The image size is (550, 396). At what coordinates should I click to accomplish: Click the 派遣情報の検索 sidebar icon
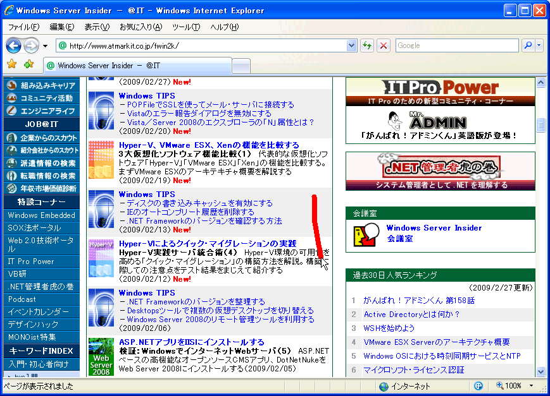[12, 163]
